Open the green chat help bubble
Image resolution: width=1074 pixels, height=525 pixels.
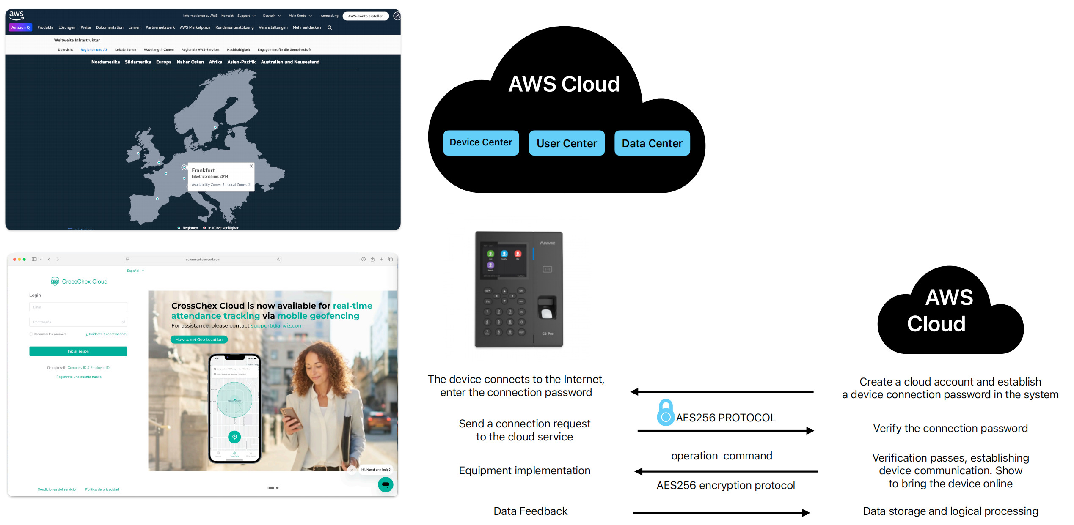pyautogui.click(x=386, y=484)
